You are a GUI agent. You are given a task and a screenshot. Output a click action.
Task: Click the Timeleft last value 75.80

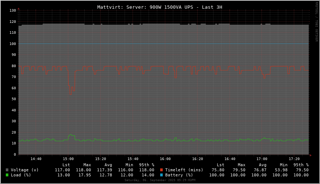pos(218,170)
